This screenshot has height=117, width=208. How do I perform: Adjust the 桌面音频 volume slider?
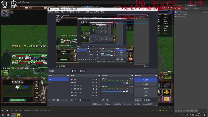coord(113,91)
